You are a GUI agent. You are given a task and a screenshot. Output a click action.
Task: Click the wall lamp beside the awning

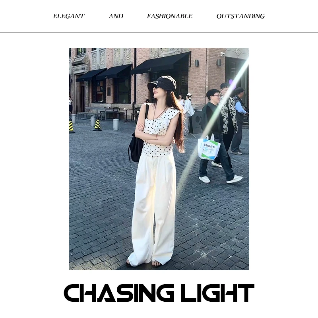(x=197, y=63)
